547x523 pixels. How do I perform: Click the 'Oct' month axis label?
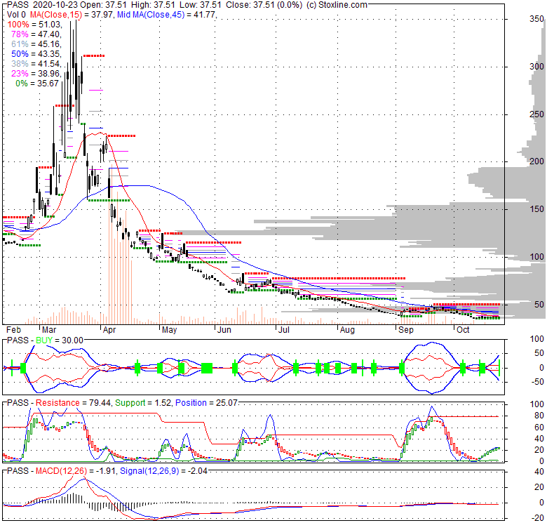(463, 330)
